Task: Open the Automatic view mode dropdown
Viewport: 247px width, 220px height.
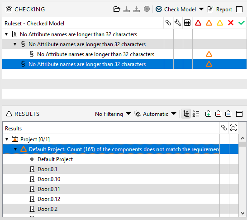Action: click(156, 114)
